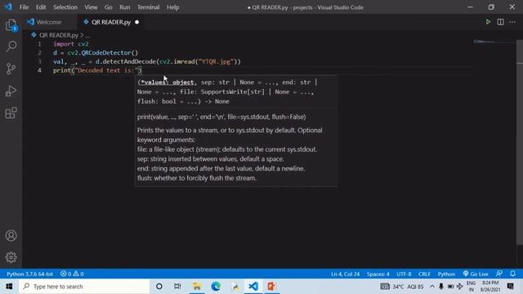Click line number 1 in gutter
Image resolution: width=523 pixels, height=294 pixels.
[x=39, y=44]
